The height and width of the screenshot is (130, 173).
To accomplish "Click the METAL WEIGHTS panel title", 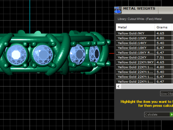I will coord(139,9).
